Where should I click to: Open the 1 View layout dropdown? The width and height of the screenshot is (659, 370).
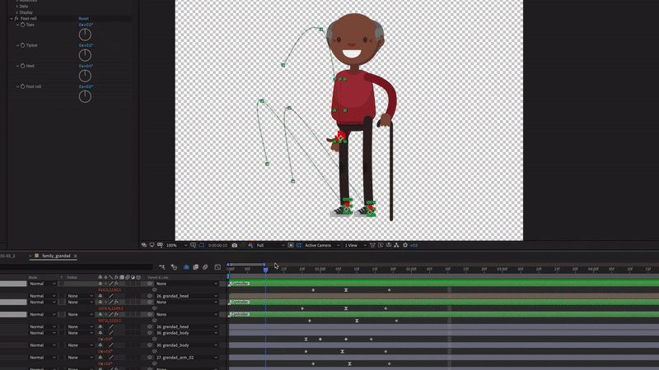point(356,245)
